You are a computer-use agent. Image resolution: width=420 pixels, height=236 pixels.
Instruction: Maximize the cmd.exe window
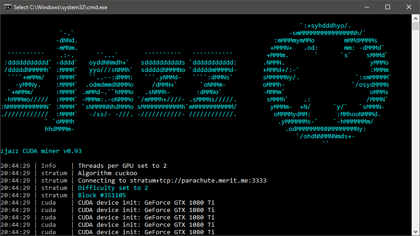[x=388, y=7]
